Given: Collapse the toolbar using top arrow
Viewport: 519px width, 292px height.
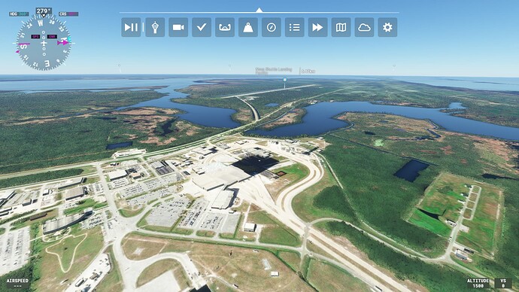Looking at the screenshot, I should pyautogui.click(x=259, y=10).
